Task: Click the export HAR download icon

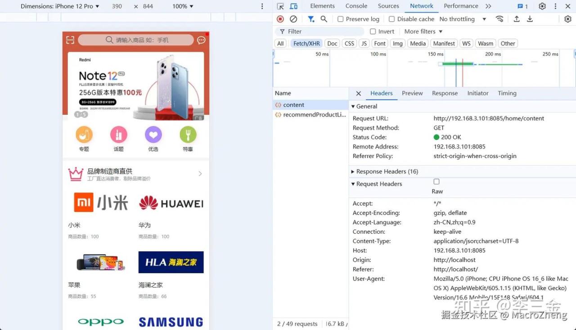Action: [530, 19]
